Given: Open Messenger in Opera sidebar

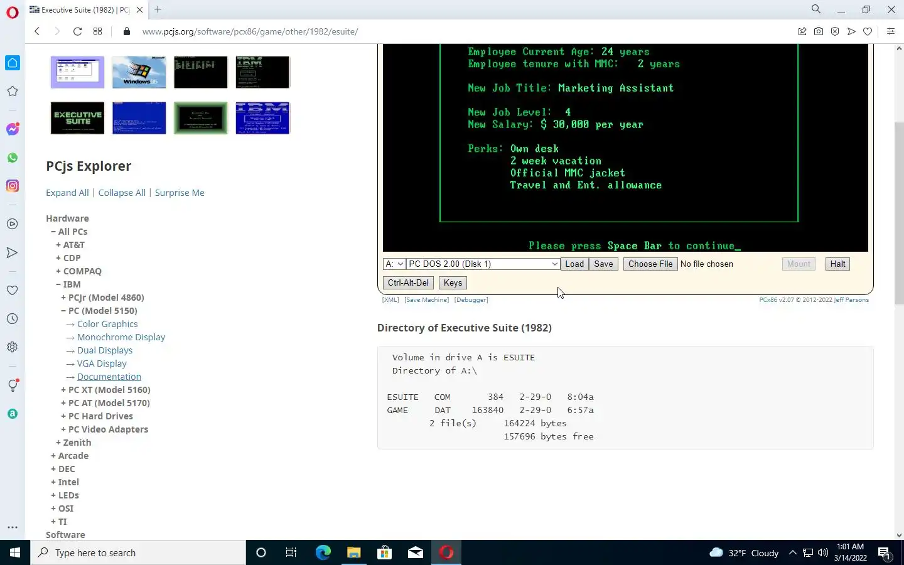Looking at the screenshot, I should [x=13, y=129].
